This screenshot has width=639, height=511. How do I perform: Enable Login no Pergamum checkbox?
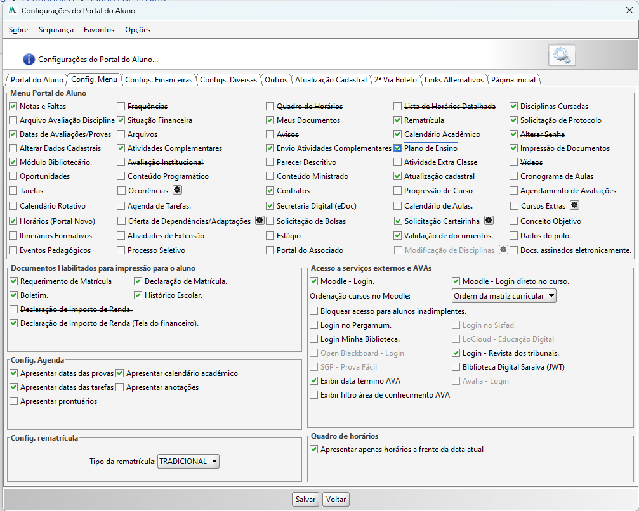coord(314,325)
